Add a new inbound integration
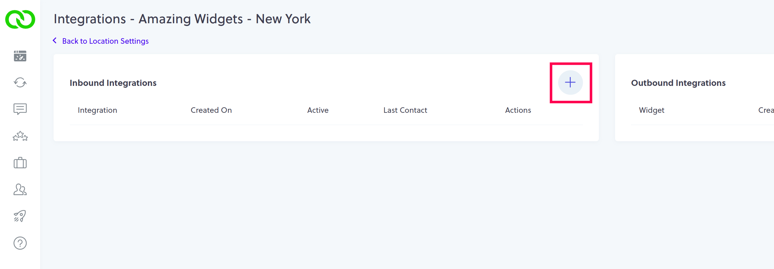This screenshot has height=269, width=774. [570, 82]
